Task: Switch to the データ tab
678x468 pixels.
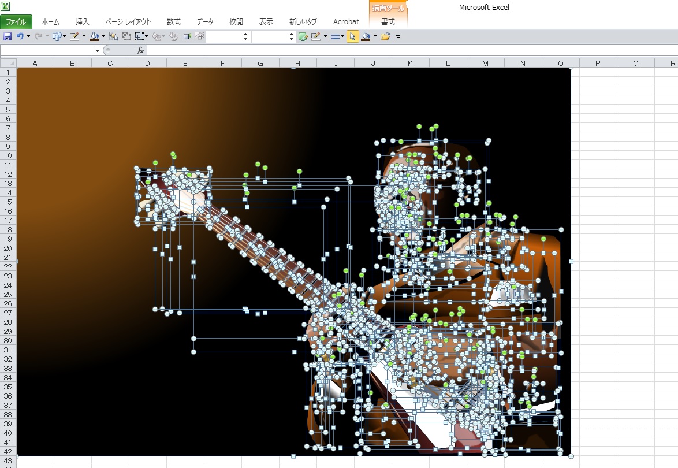Action: click(x=205, y=21)
